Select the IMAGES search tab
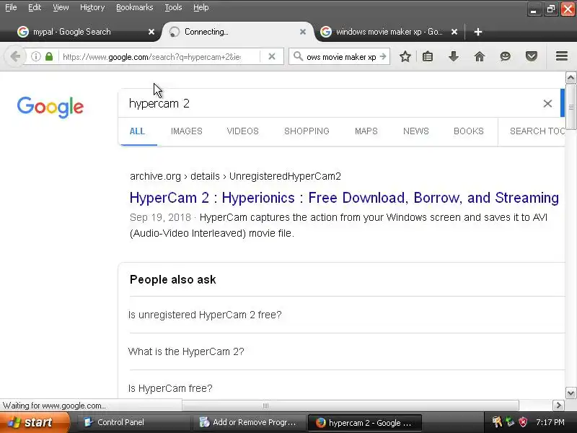The height and width of the screenshot is (433, 577). point(187,131)
